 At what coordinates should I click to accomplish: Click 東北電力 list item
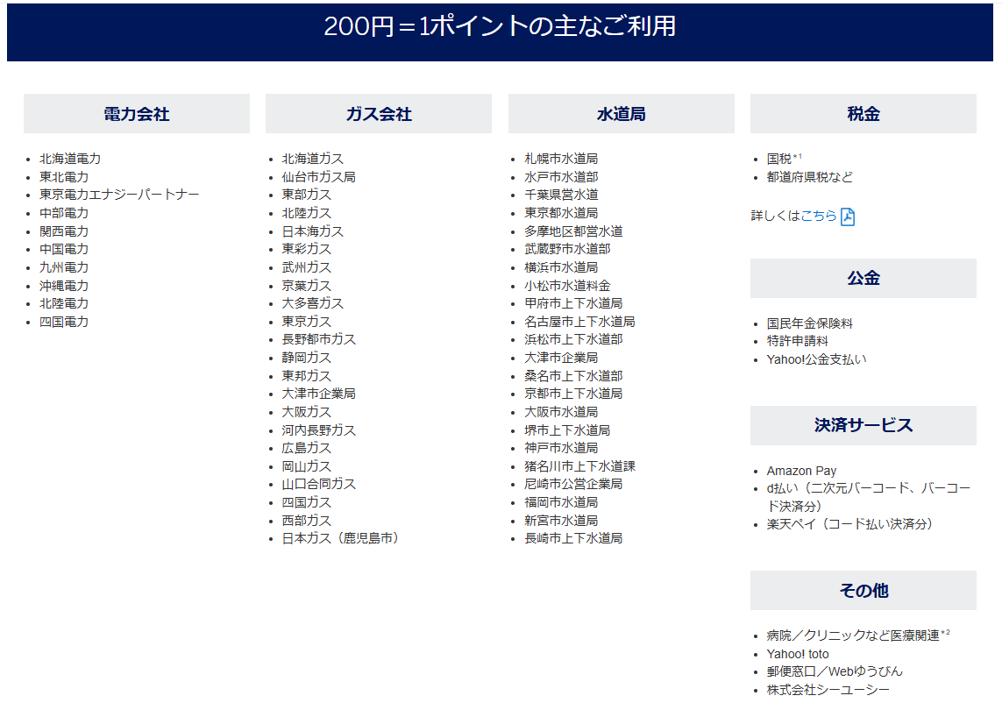64,177
